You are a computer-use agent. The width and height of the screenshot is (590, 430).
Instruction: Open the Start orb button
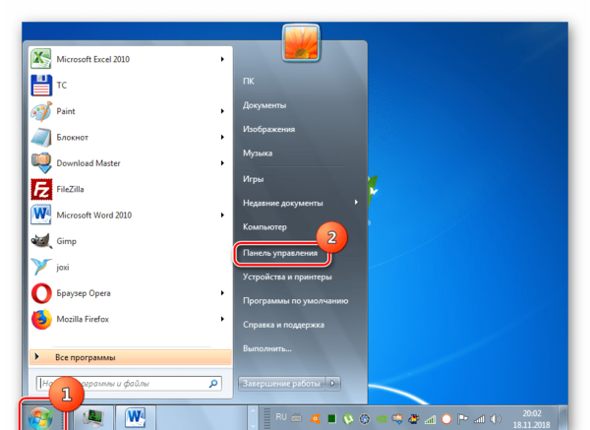pyautogui.click(x=40, y=418)
